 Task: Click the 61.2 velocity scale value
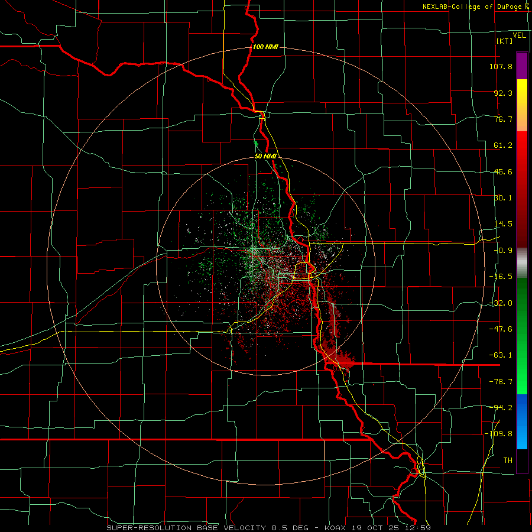503,145
